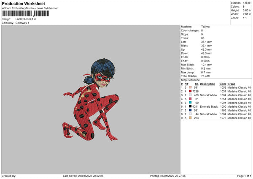Click the 'Code' column header
This screenshot has height=179, width=253.
coord(223,84)
